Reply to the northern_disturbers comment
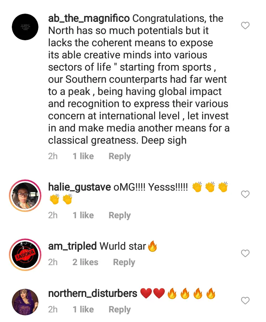 (x=120, y=309)
